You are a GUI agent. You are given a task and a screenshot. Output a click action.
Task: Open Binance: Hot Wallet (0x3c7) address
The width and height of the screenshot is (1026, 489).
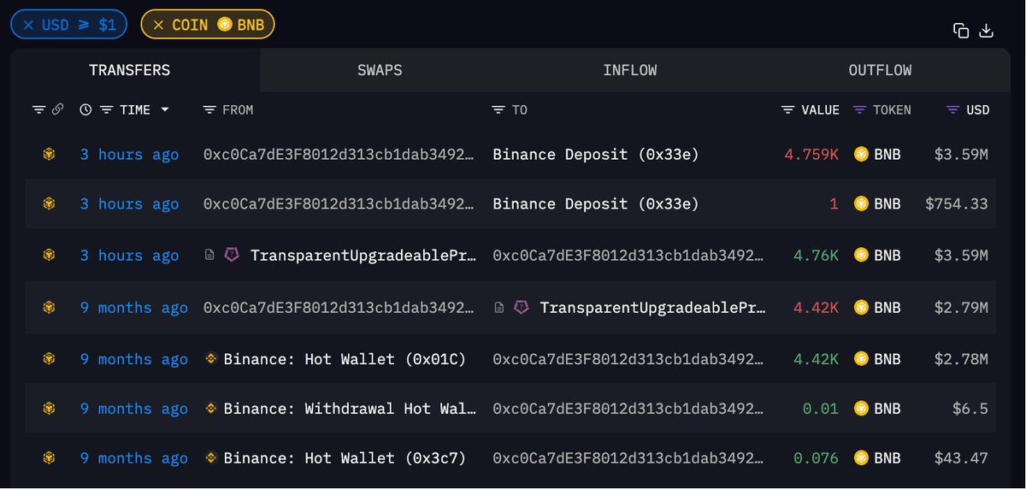(345, 458)
